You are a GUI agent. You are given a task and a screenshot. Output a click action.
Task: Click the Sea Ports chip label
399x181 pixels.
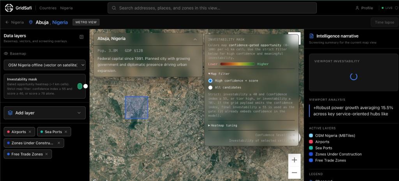pos(53,132)
